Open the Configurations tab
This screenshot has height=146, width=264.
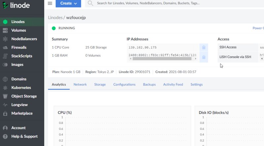(124, 84)
